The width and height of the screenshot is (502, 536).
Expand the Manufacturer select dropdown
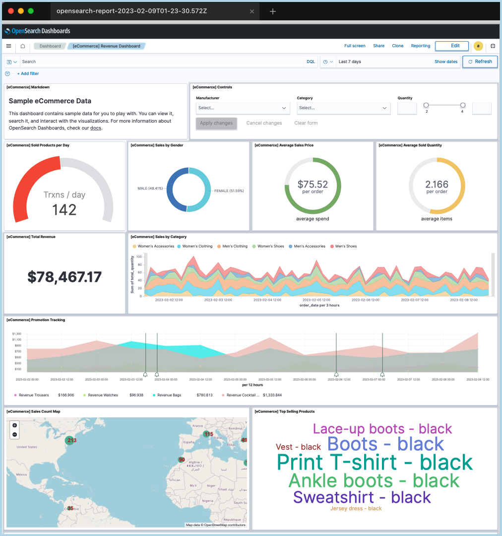click(x=243, y=108)
